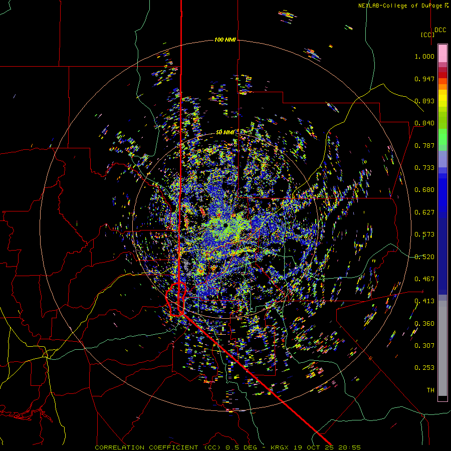Click the 50 NMI range ring label
Image resolution: width=451 pixels, height=451 pixels.
pyautogui.click(x=225, y=132)
